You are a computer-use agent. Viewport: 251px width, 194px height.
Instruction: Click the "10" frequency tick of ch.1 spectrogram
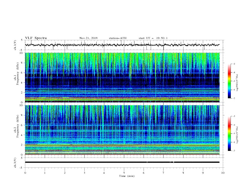22,53
